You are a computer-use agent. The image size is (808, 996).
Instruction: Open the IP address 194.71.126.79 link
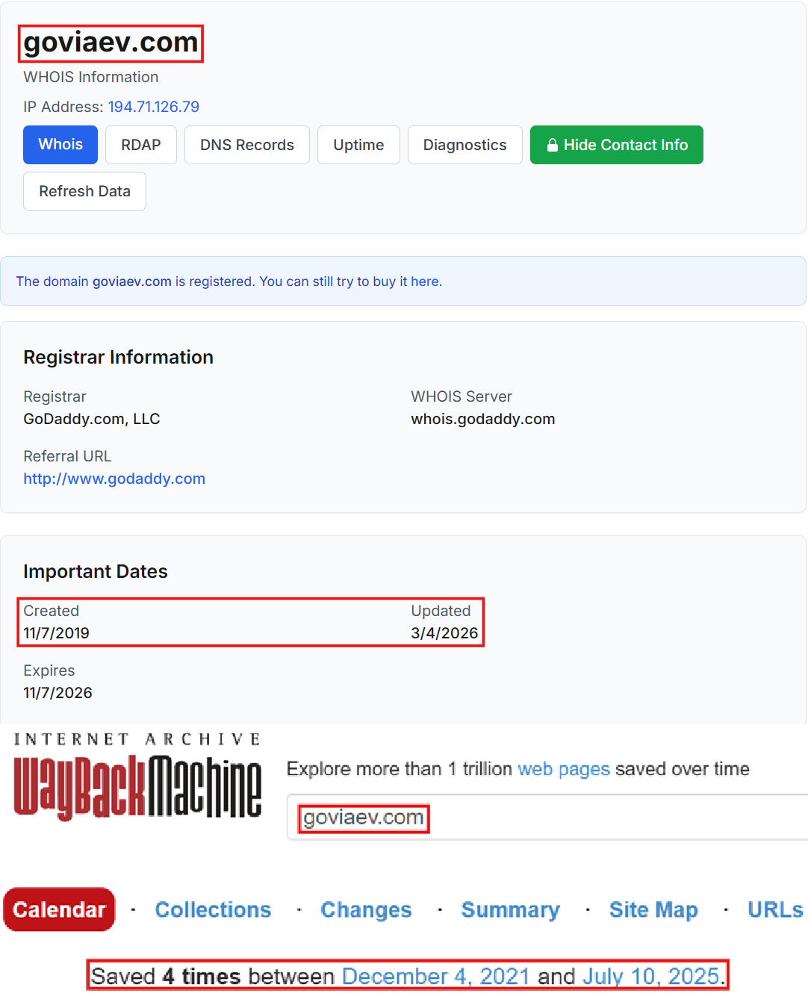point(154,107)
